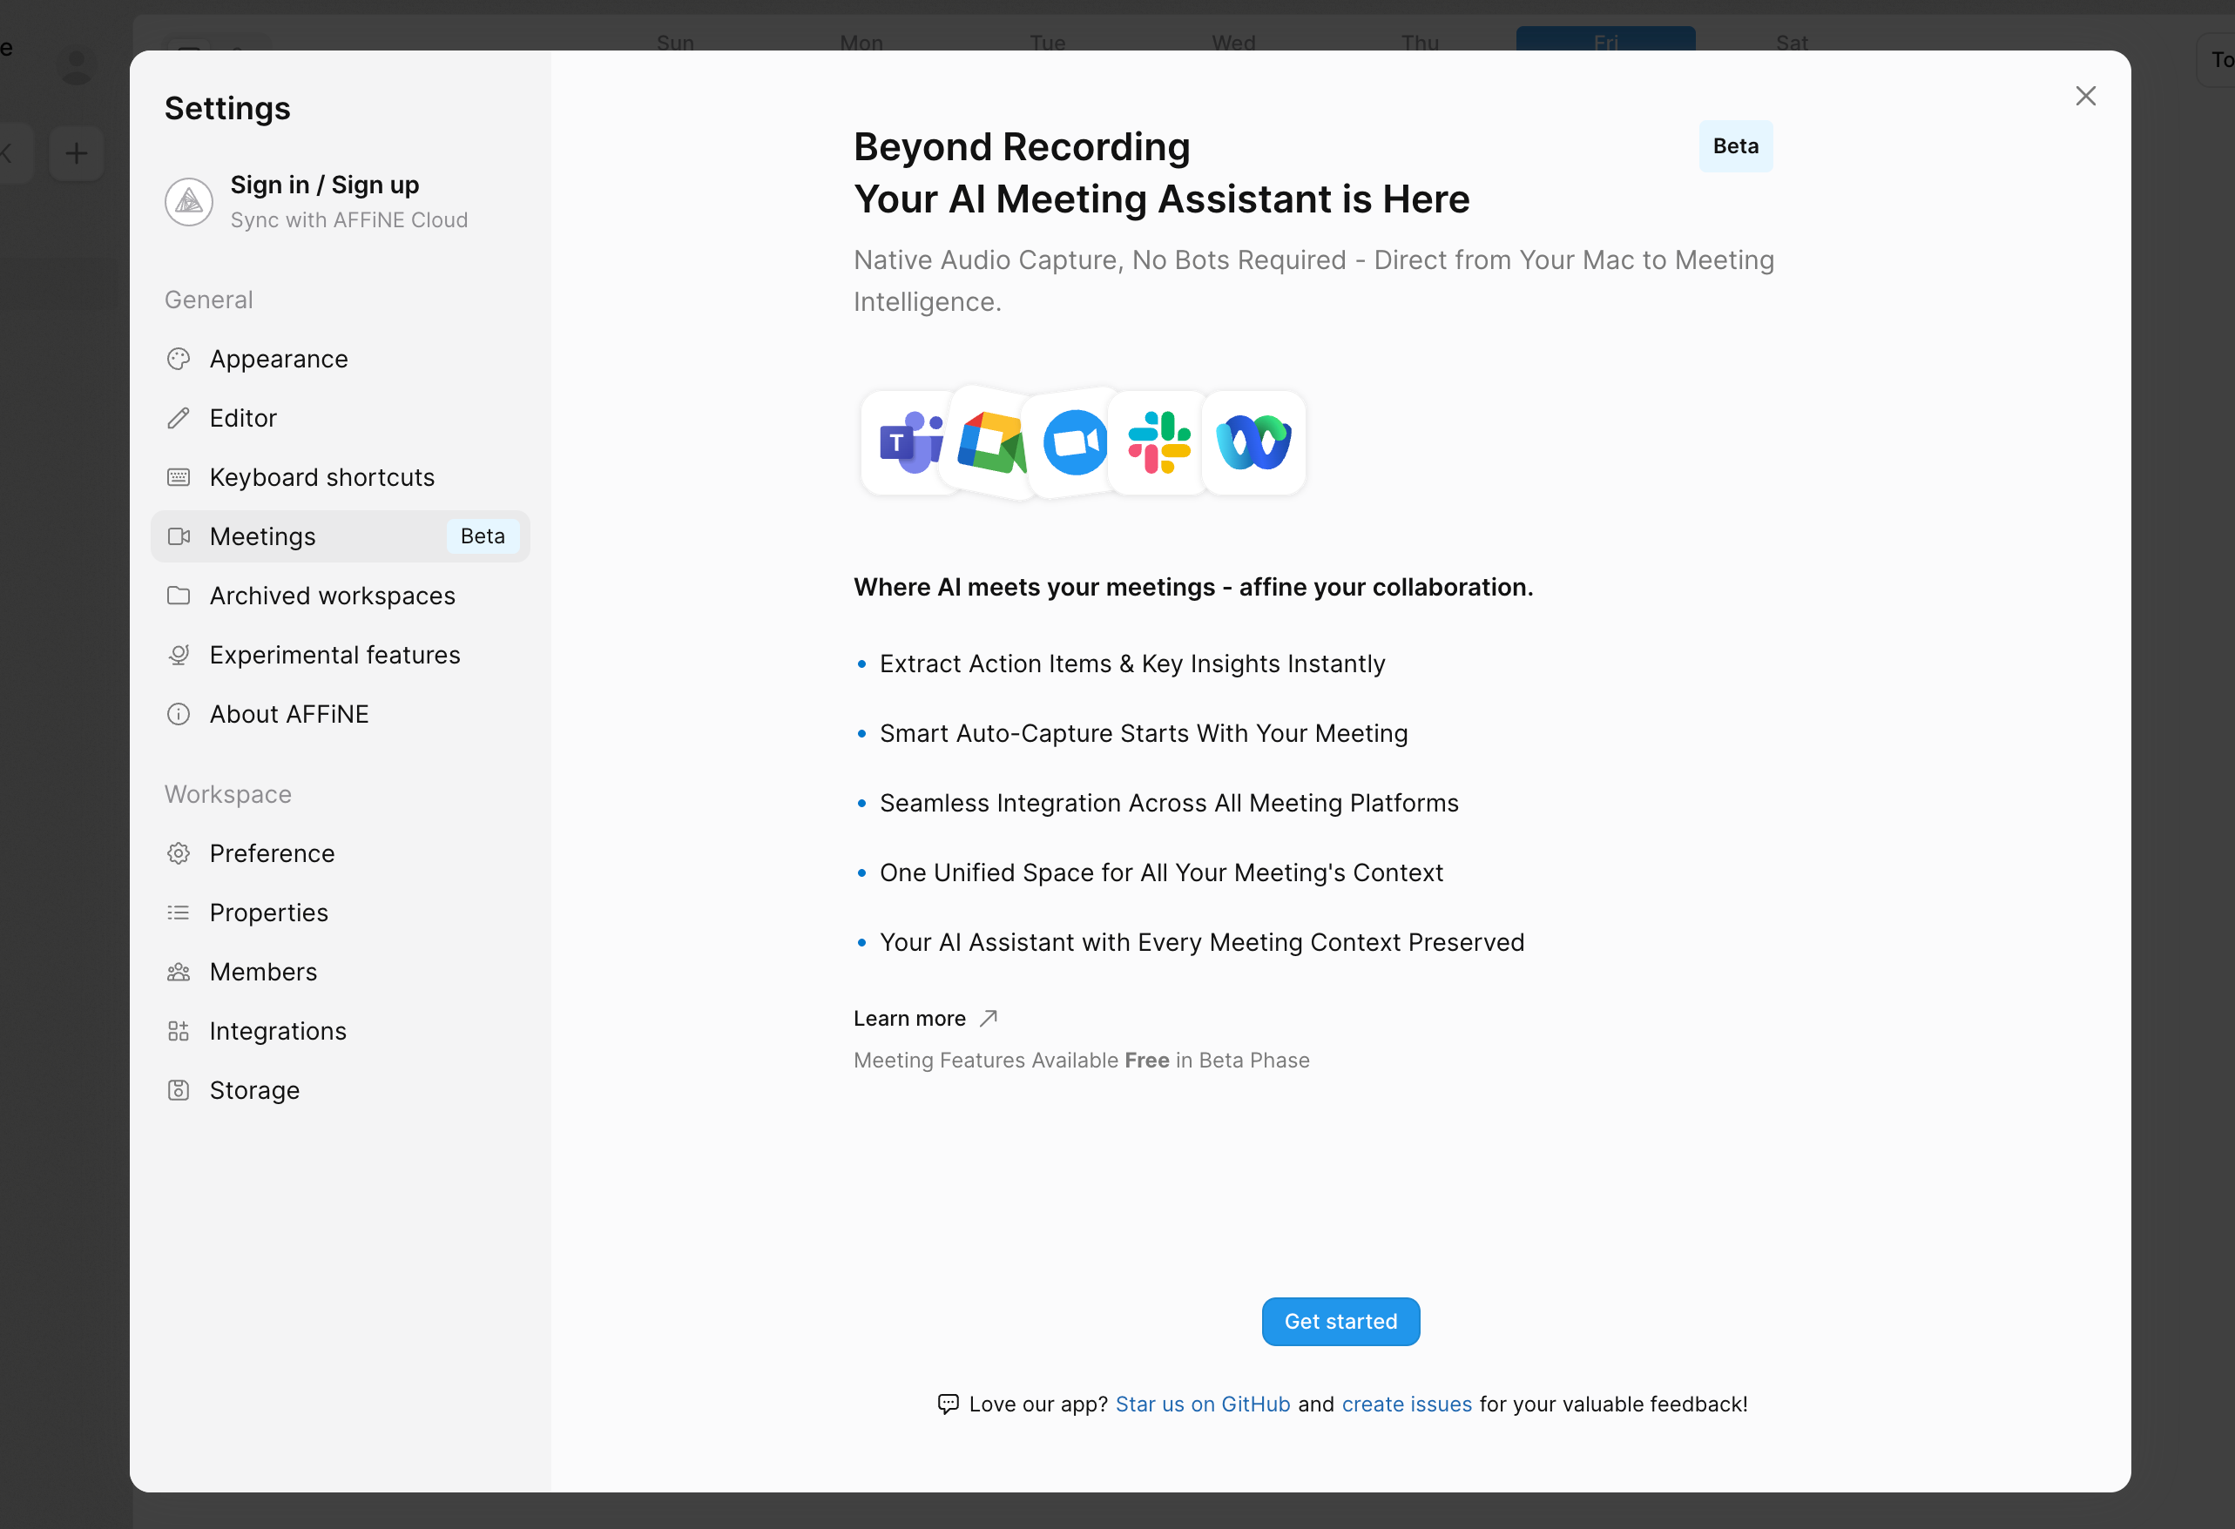Click the Appearance palette icon

(179, 359)
